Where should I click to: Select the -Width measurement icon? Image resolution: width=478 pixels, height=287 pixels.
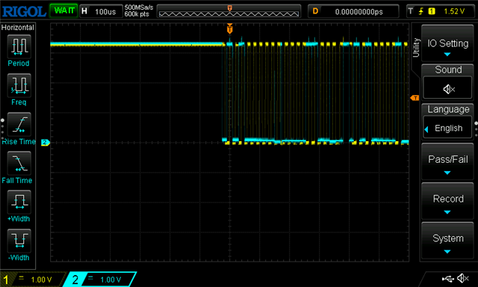click(x=19, y=241)
